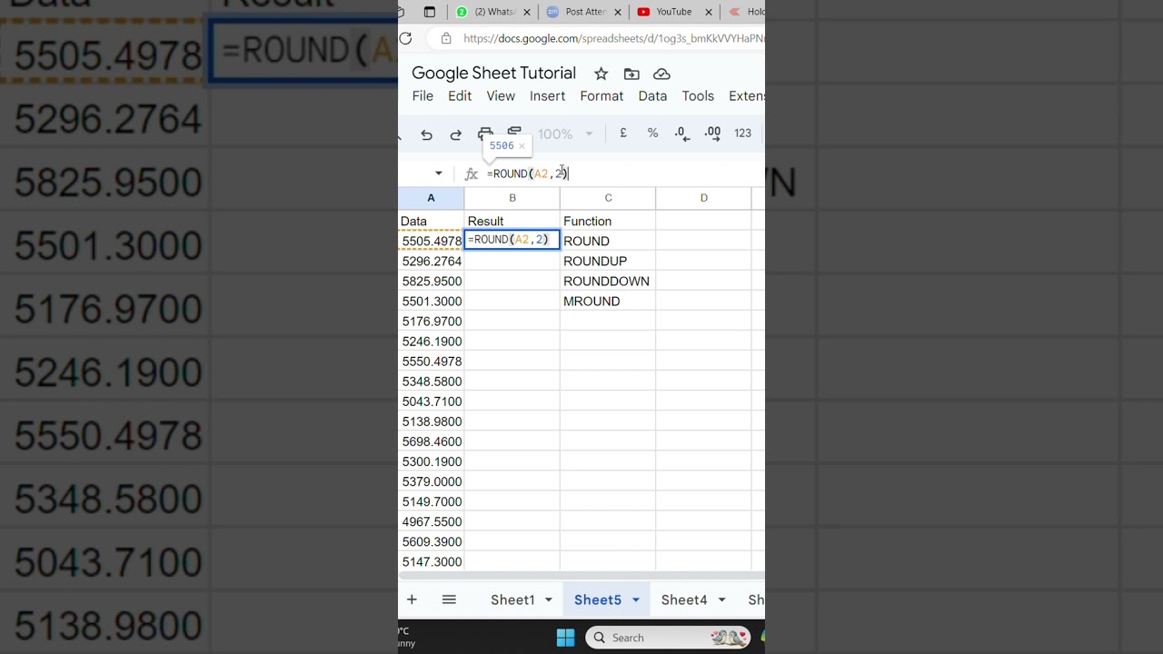Close the YouTube browser tab
Viewport: 1163px width, 654px height.
tap(709, 12)
